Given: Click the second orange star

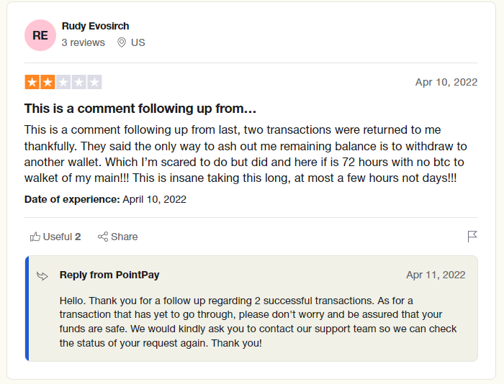Looking at the screenshot, I should [48, 82].
